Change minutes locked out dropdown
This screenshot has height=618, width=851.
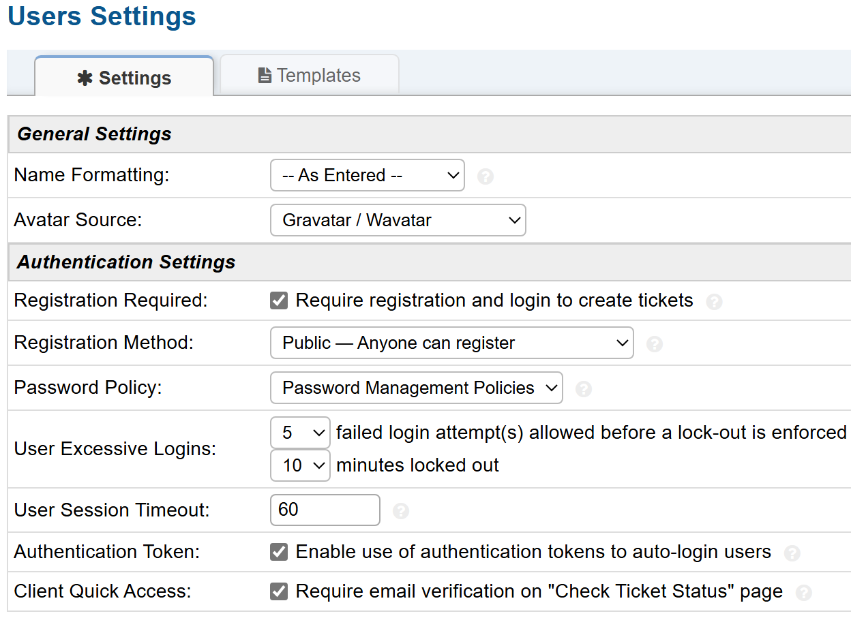click(x=300, y=465)
